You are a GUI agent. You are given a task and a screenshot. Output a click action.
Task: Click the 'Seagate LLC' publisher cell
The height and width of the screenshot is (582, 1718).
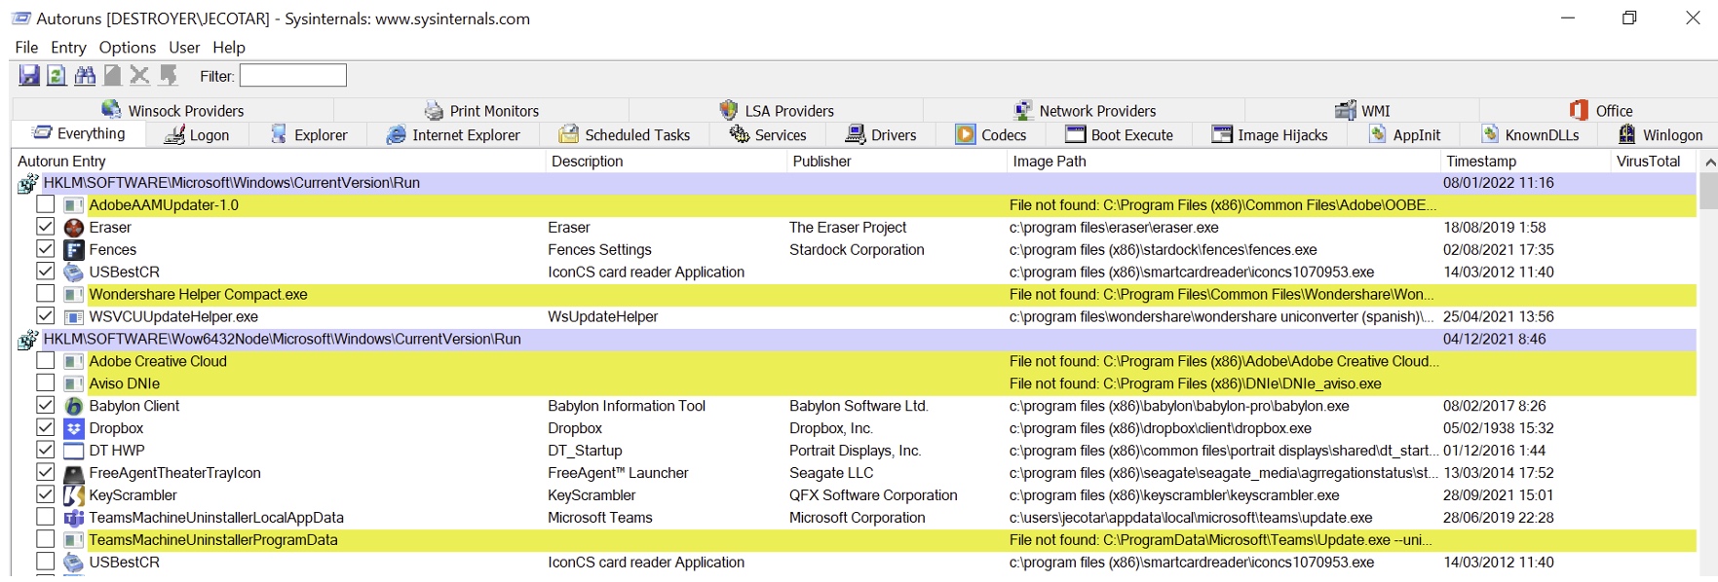coord(831,473)
